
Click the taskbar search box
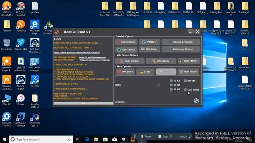coord(41,139)
